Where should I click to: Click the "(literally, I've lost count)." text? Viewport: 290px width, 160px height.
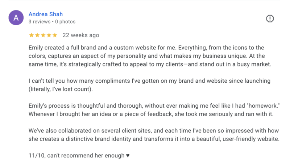click(x=61, y=89)
